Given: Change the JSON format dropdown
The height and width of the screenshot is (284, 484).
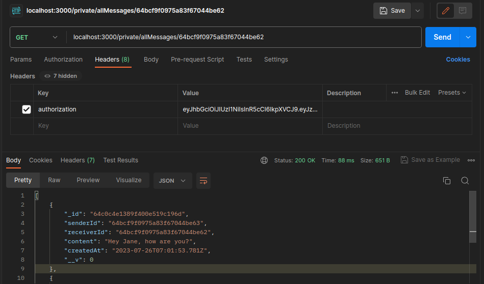Looking at the screenshot, I should pyautogui.click(x=172, y=181).
